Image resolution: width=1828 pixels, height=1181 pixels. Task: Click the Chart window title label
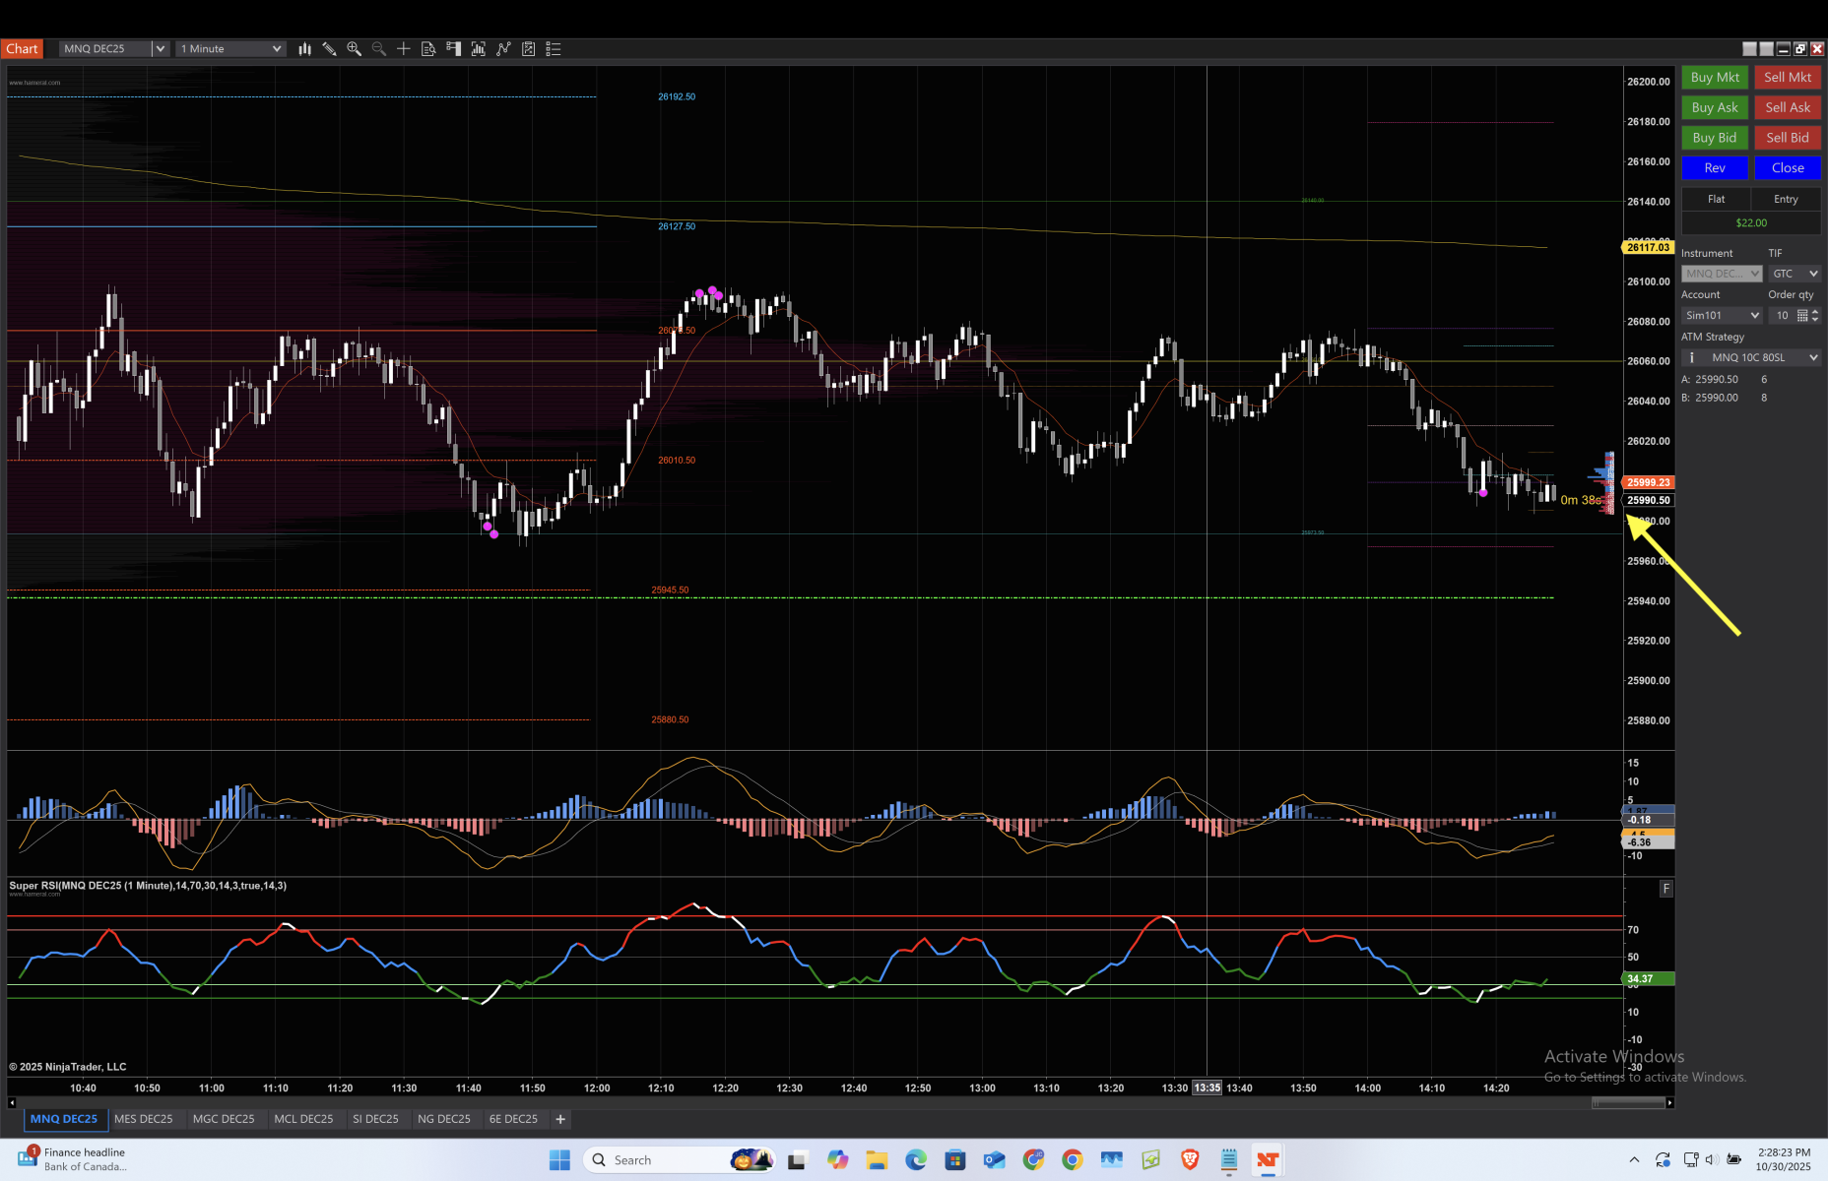(22, 48)
